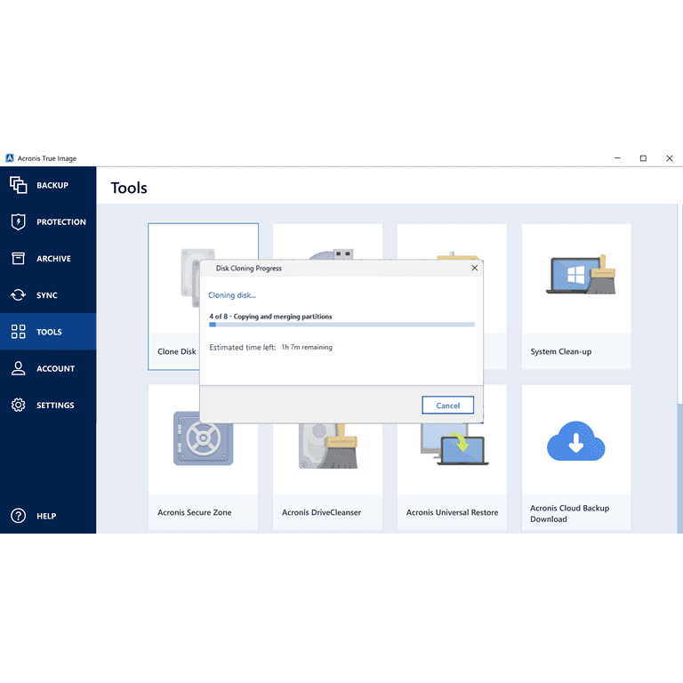The height and width of the screenshot is (683, 683).
Task: Click the Acronis True Image title bar logo
Action: tap(10, 158)
